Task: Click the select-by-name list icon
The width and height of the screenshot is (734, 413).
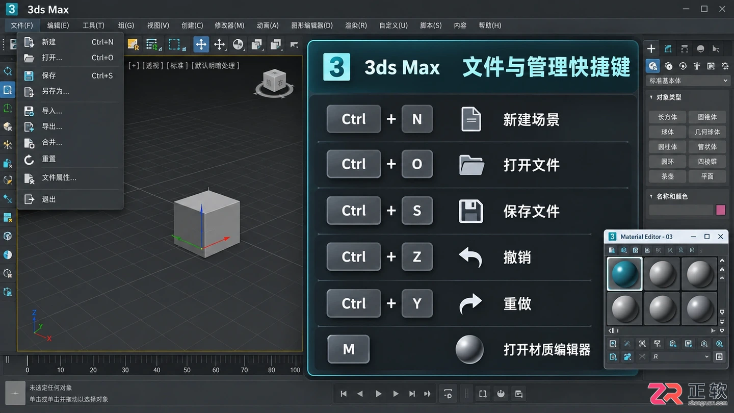Action: (152, 44)
